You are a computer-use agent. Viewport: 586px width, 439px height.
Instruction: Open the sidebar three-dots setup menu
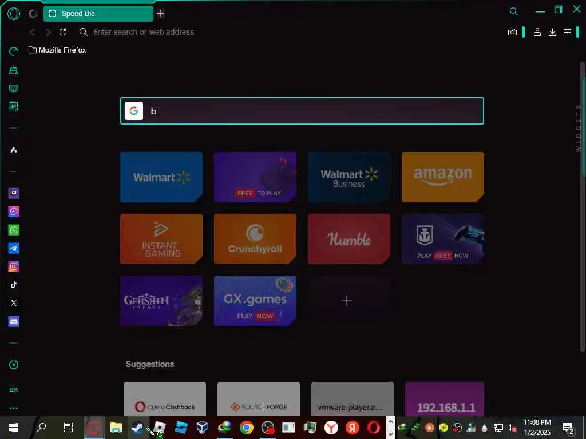click(14, 408)
